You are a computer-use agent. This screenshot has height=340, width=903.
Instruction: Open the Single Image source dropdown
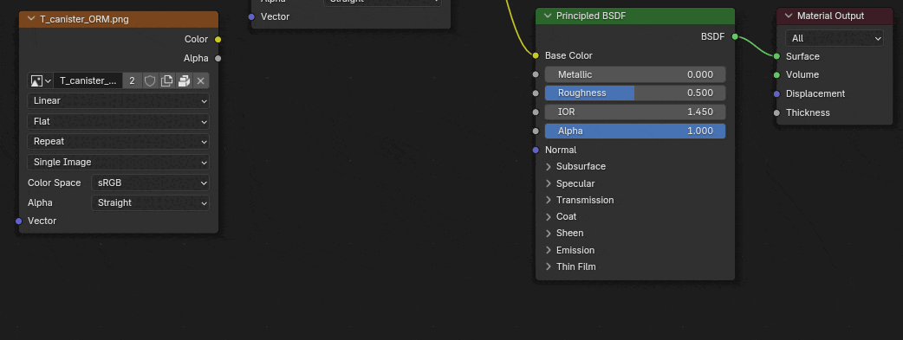[x=118, y=163]
